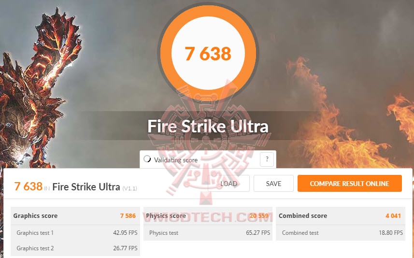The image size is (414, 258).
Task: Click the 7 586 graphics score value
Action: (128, 216)
